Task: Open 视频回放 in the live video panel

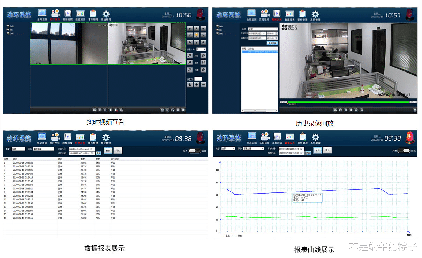Action: 68,15
